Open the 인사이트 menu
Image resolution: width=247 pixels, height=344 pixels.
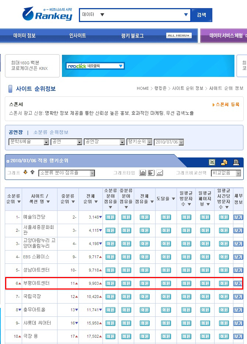pos(77,36)
